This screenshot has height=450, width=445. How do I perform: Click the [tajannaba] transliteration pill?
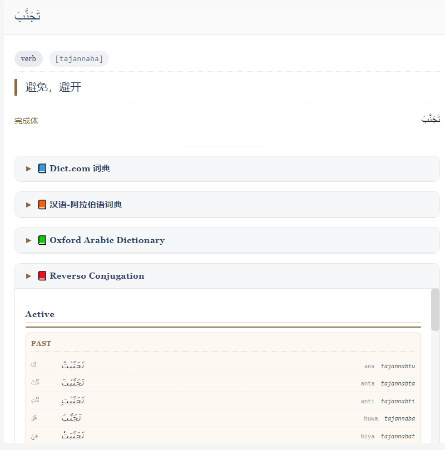point(79,59)
